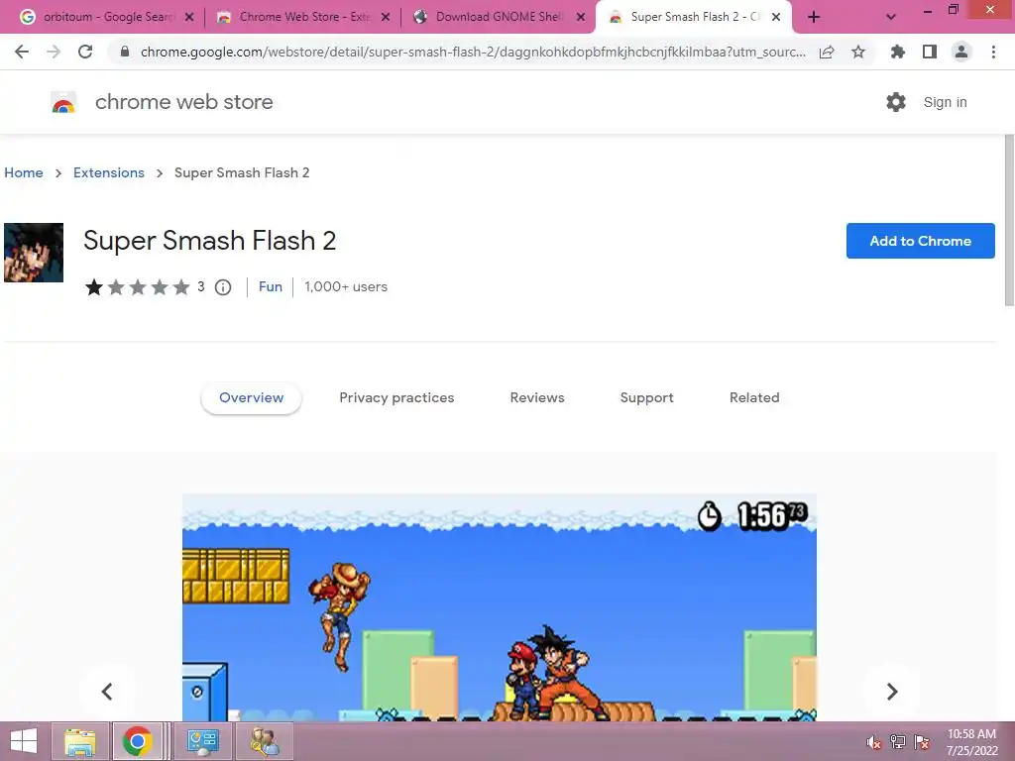Click the muted volume tray icon
Viewport: 1015px width, 761px height.
(874, 742)
